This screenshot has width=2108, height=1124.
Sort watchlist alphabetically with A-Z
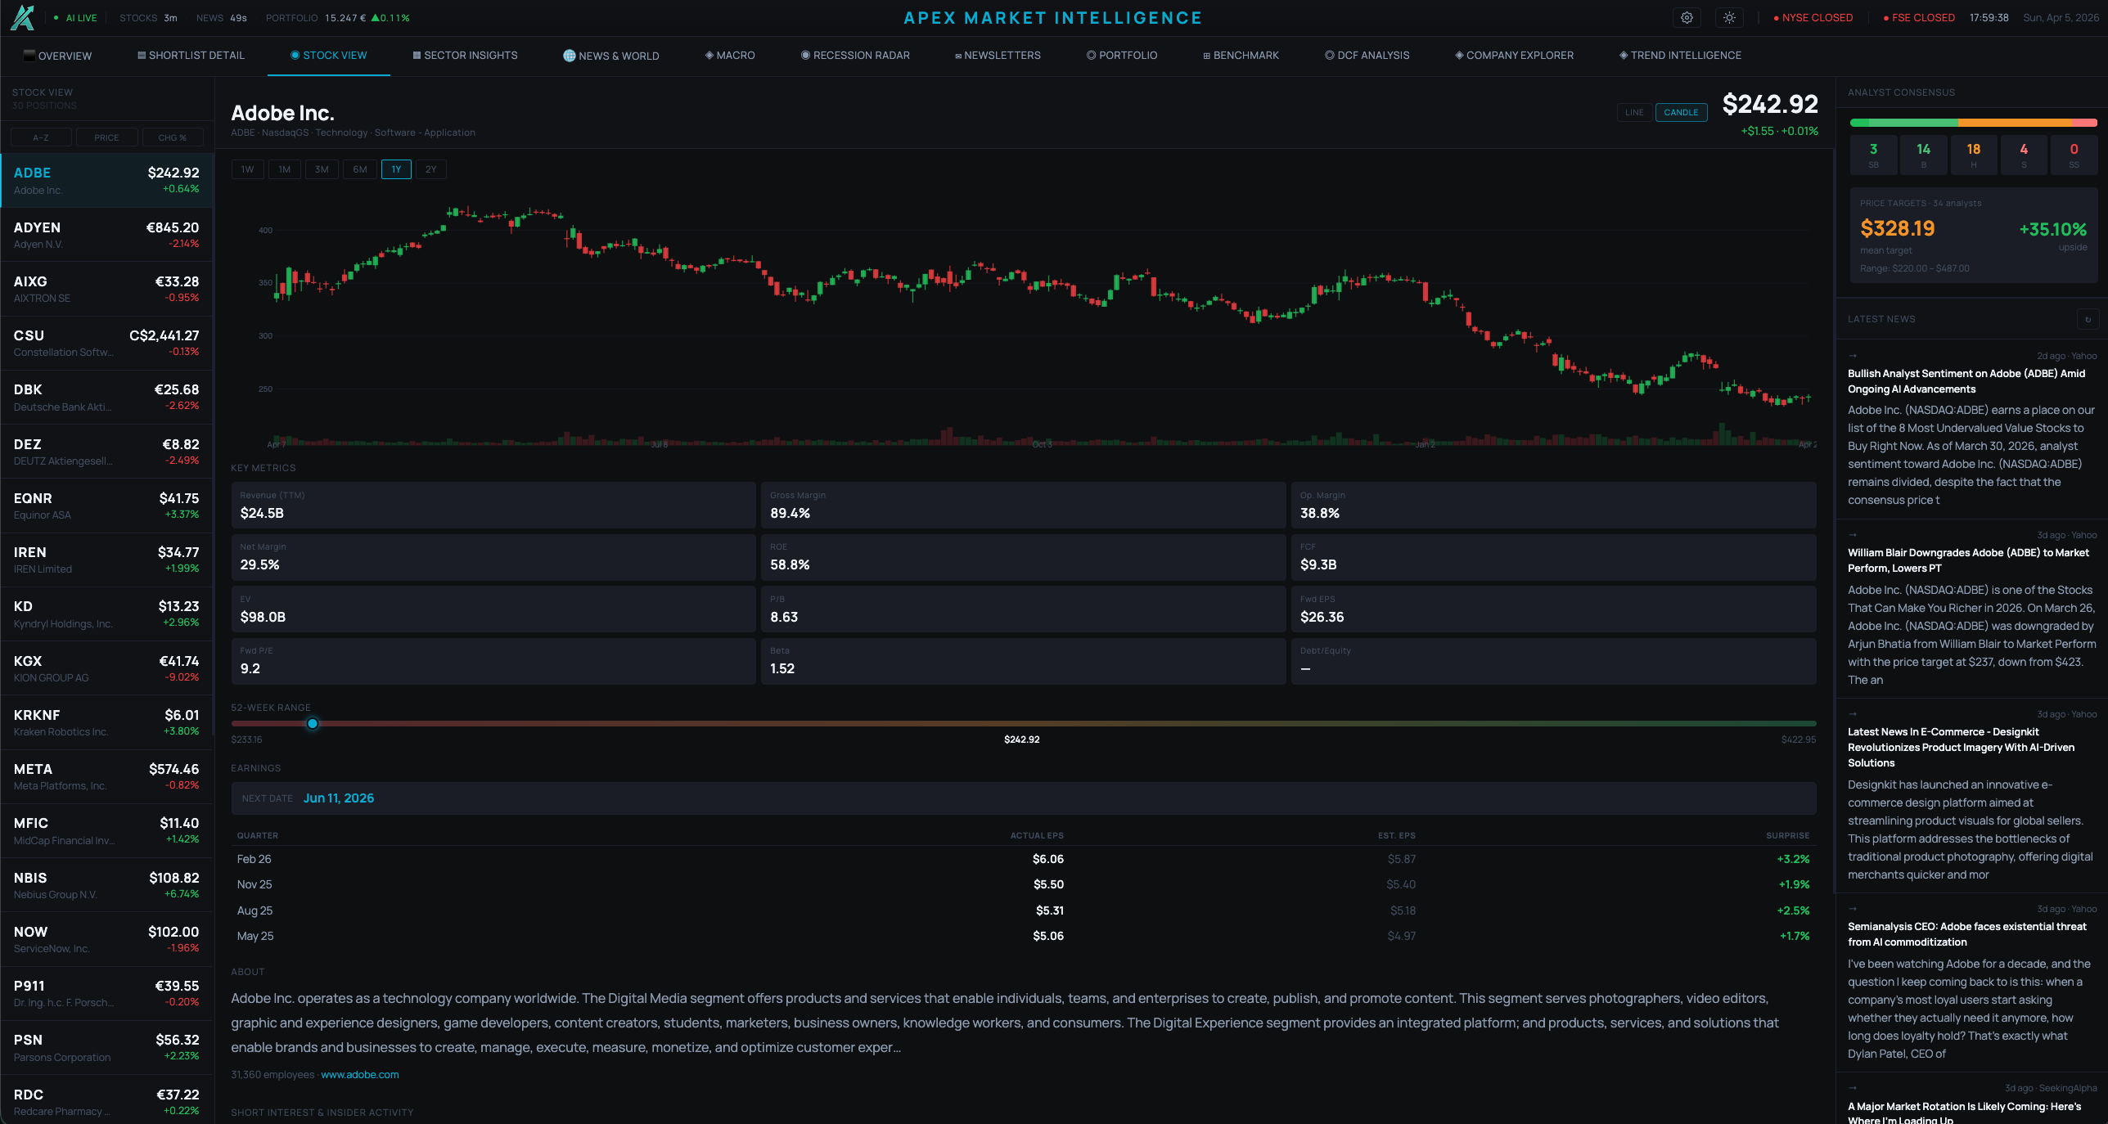tap(40, 137)
